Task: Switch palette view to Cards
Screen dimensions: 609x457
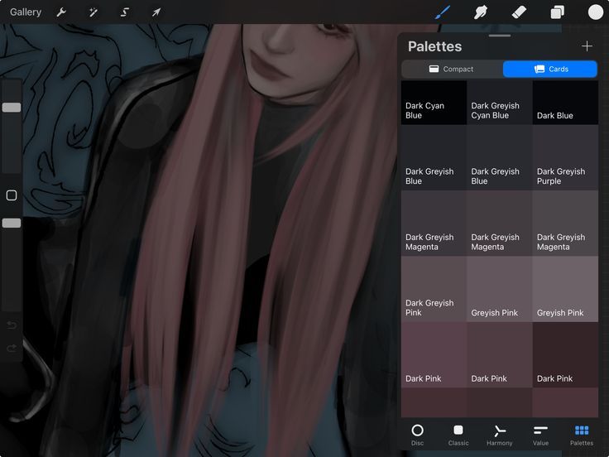Action: [550, 70]
